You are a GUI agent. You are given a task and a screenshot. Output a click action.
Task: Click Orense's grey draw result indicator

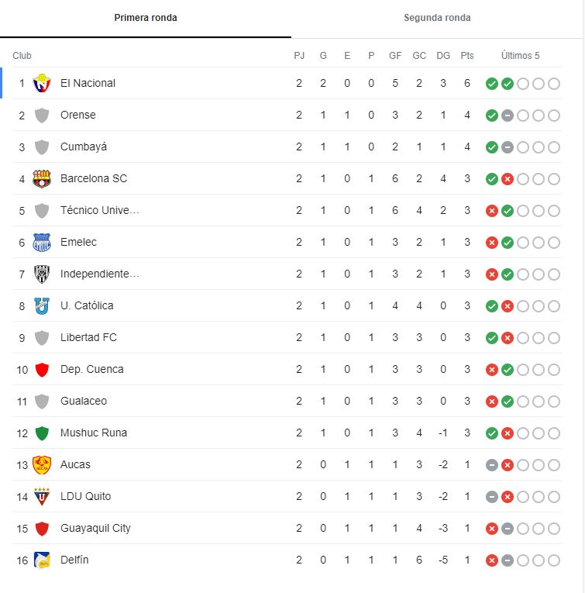point(508,115)
